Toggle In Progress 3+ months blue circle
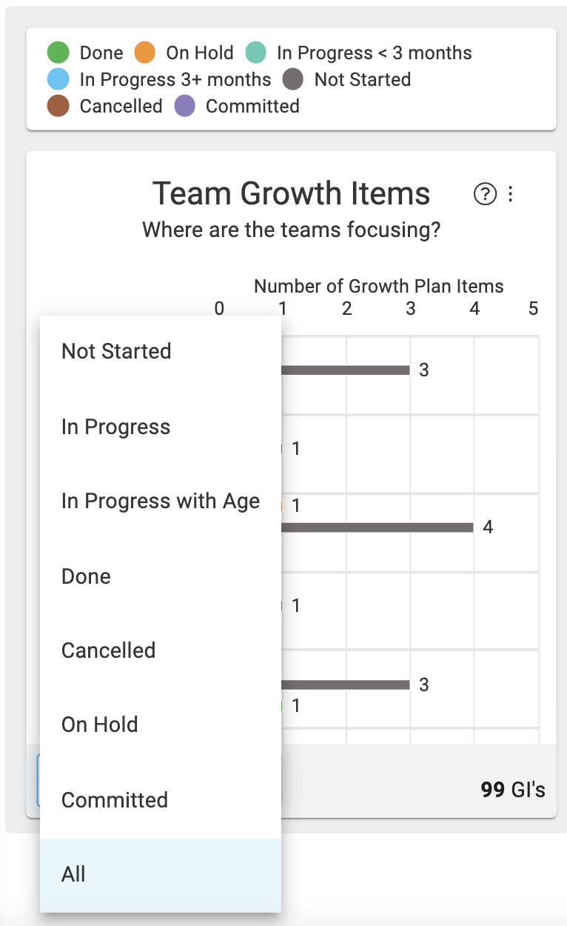The image size is (567, 926). [58, 79]
